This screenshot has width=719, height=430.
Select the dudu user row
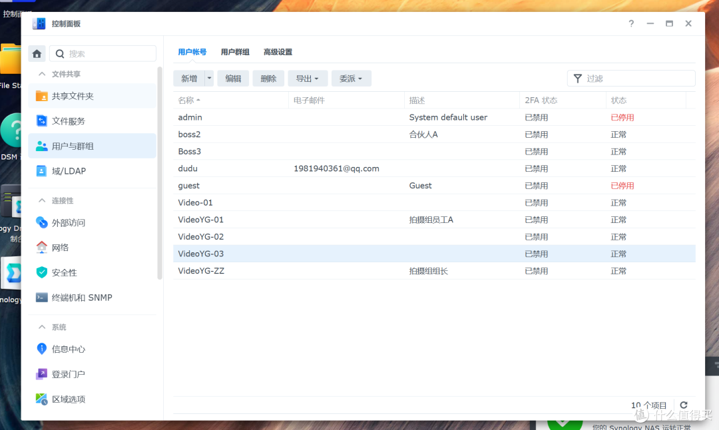click(x=434, y=168)
